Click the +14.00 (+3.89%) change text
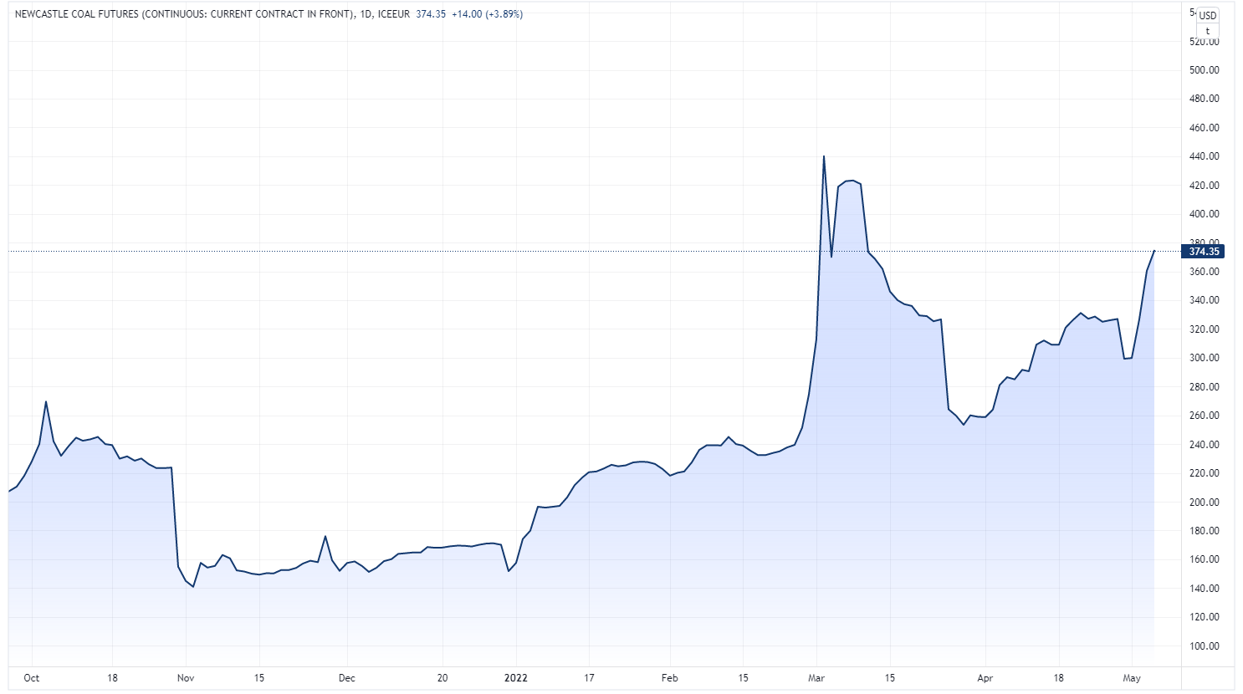 [x=487, y=14]
